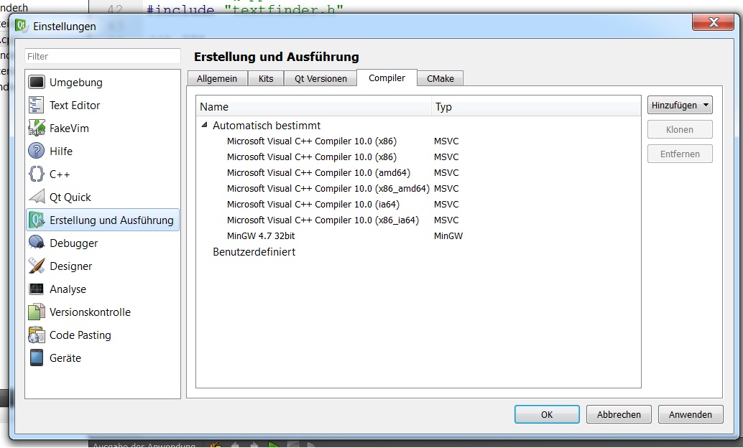
Task: Click the Abbrechen button
Action: click(x=619, y=414)
